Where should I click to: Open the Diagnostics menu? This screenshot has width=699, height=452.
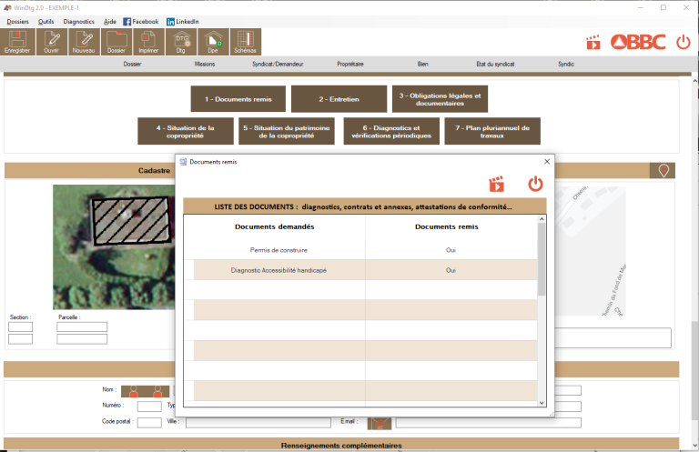79,22
